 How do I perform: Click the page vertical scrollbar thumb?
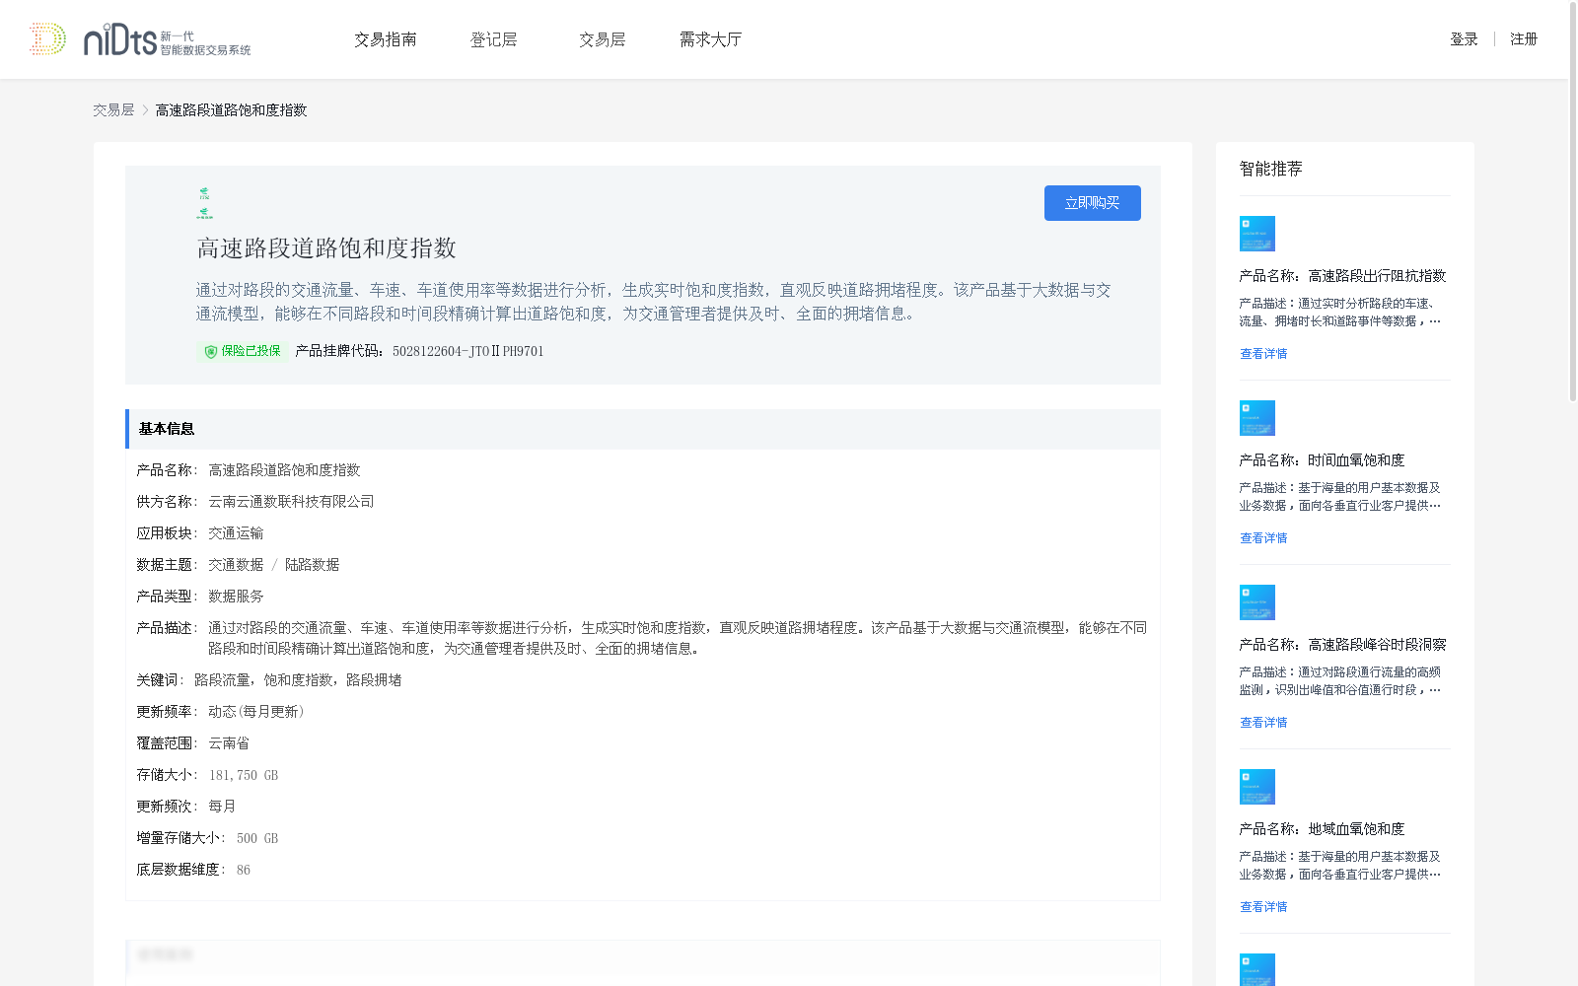coord(1573,201)
